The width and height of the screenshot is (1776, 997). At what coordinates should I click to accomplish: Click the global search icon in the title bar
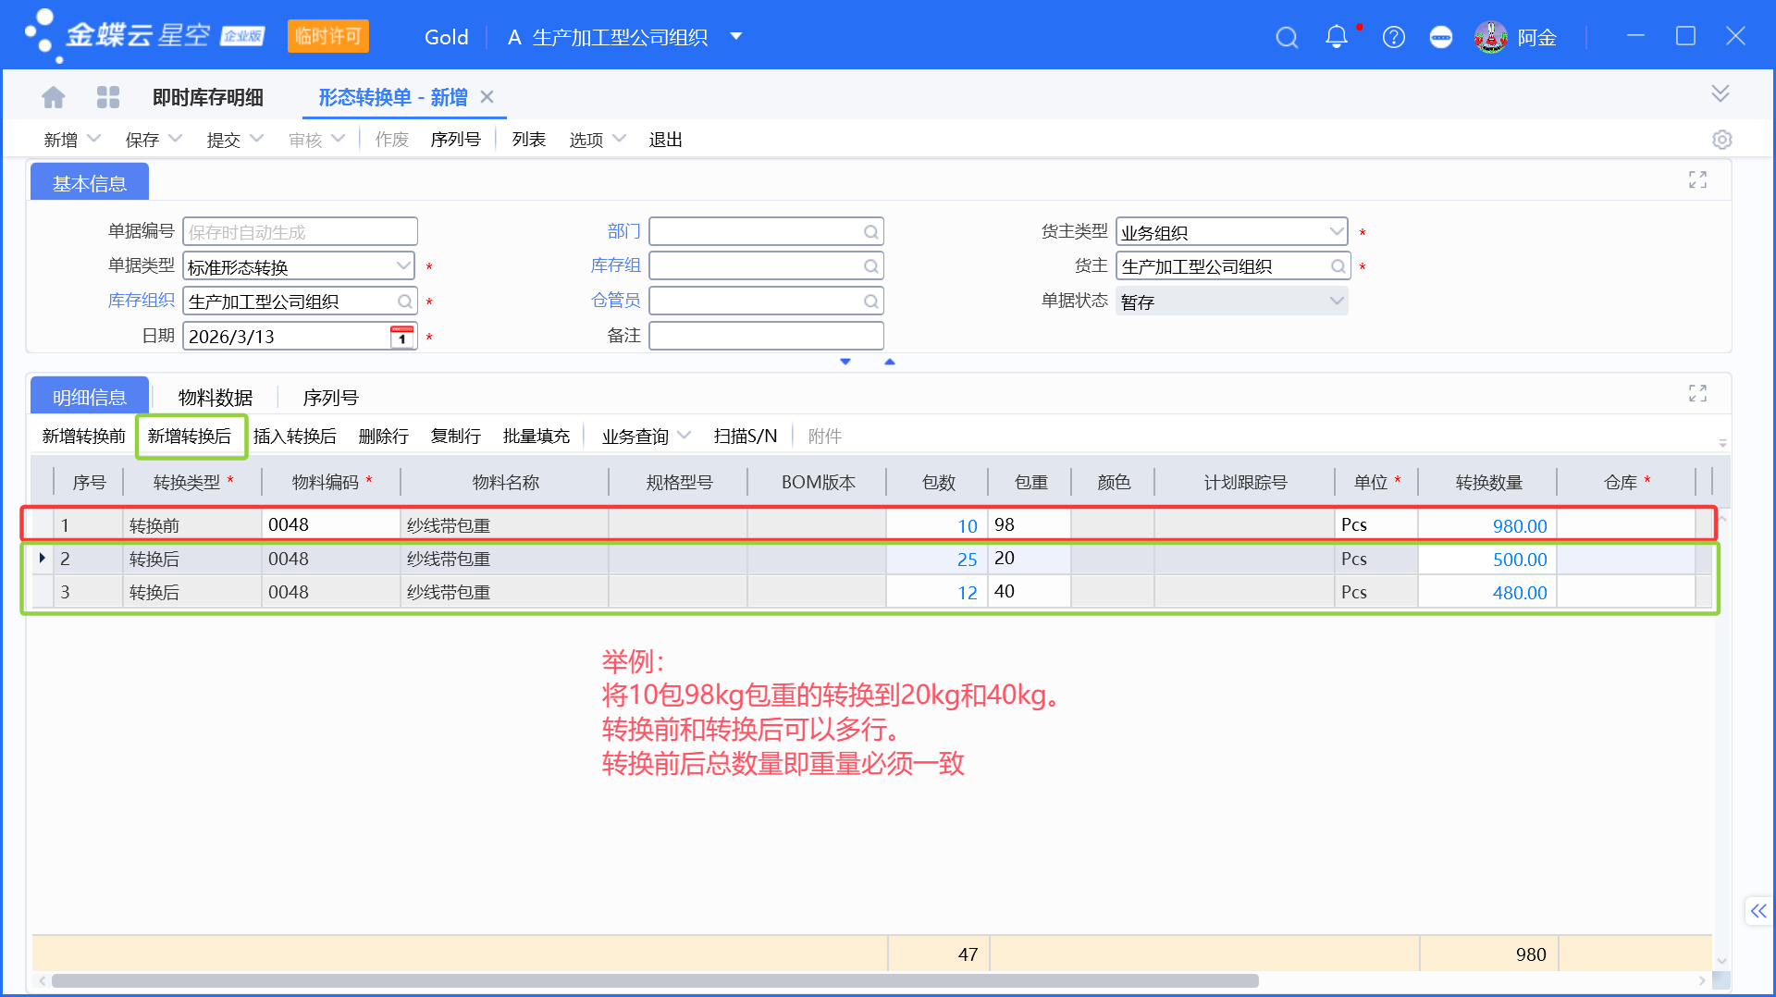(x=1286, y=37)
